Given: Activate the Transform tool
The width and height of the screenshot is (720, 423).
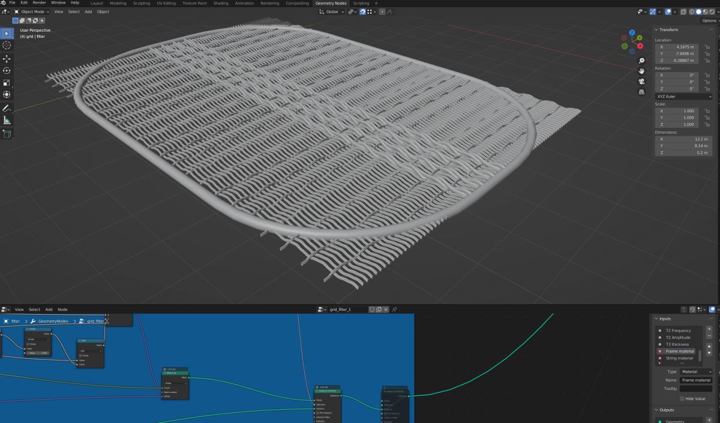Looking at the screenshot, I should pyautogui.click(x=7, y=94).
